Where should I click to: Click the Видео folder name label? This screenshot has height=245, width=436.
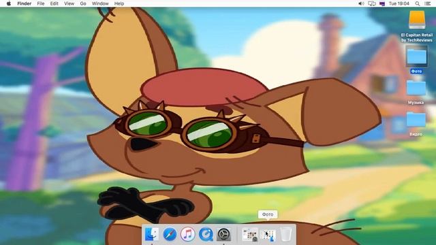click(x=416, y=134)
